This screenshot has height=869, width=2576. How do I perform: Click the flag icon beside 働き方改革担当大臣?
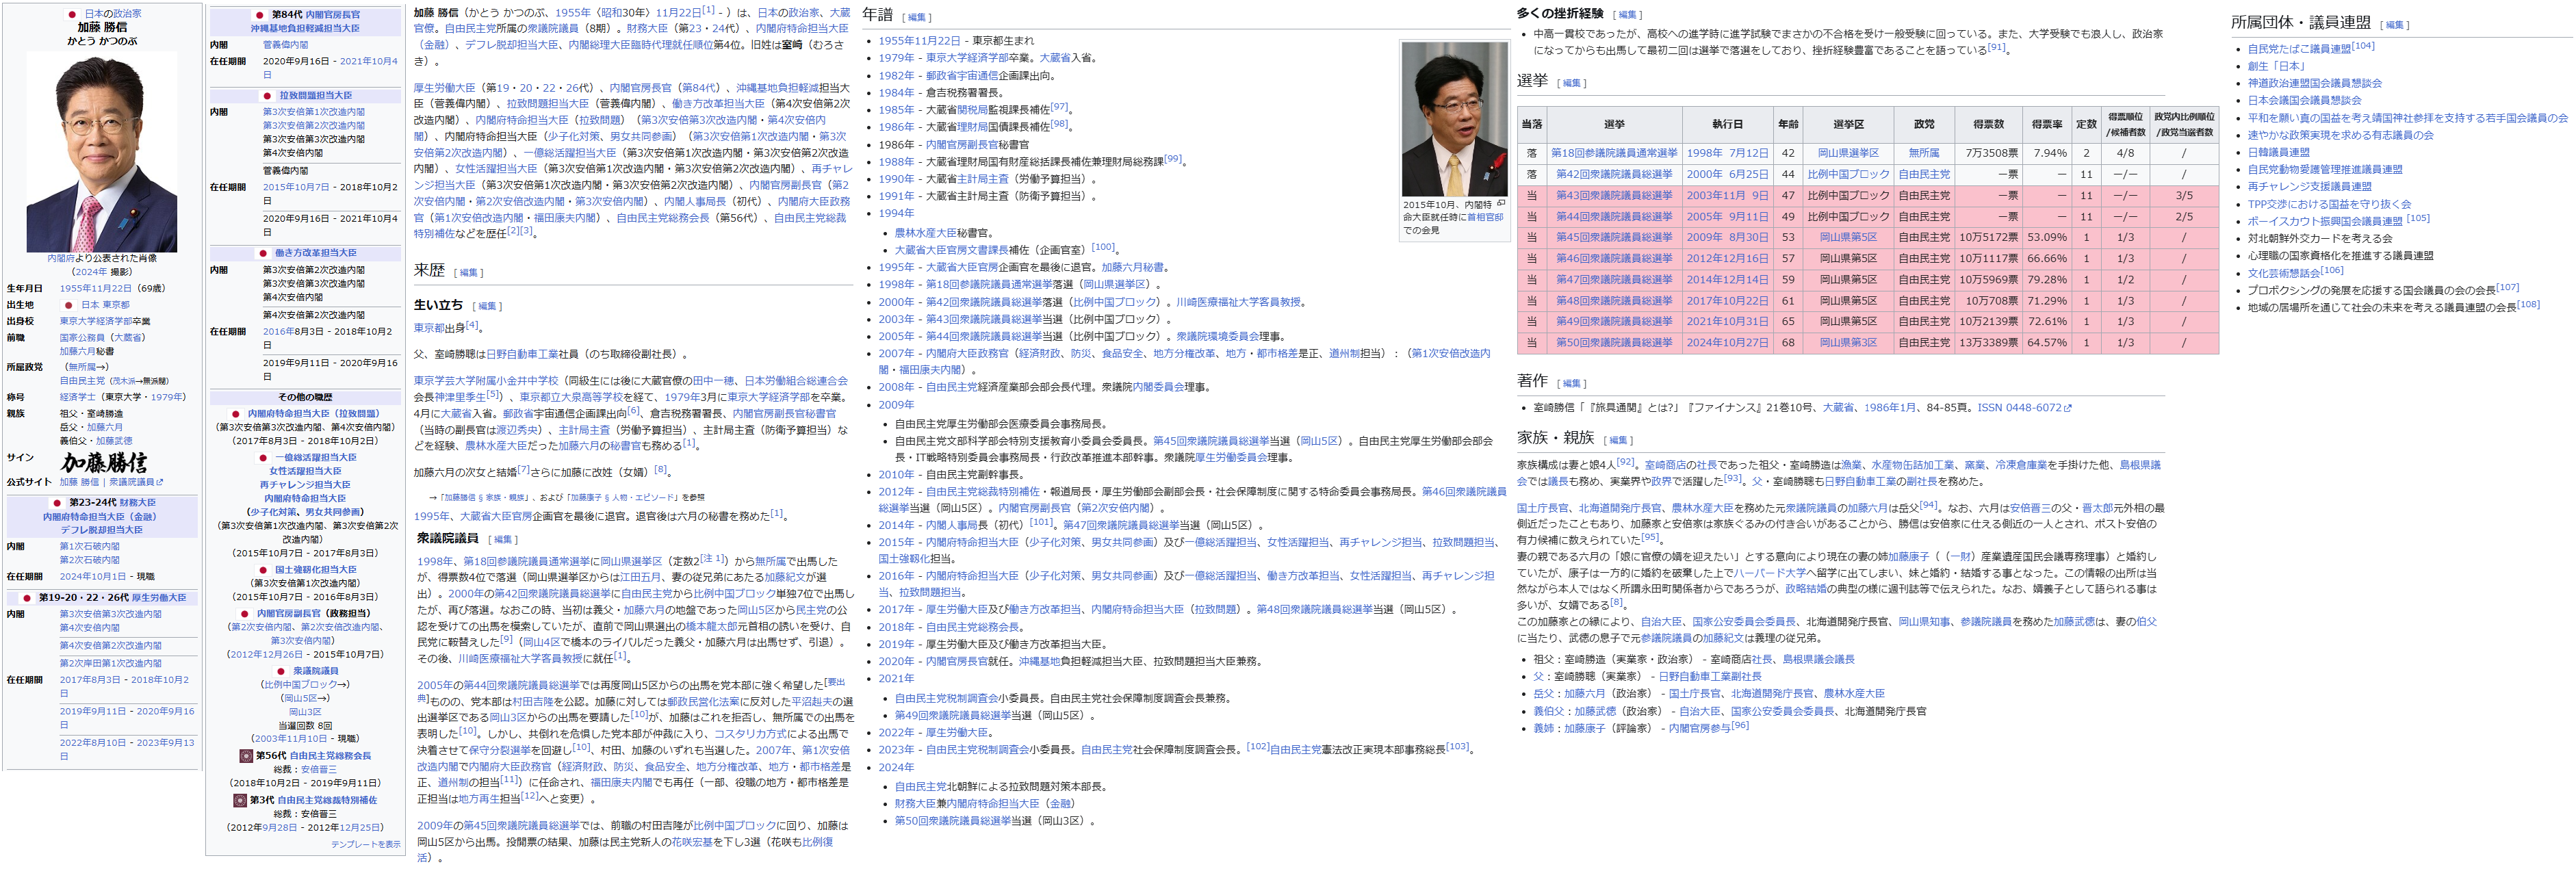coord(263,254)
